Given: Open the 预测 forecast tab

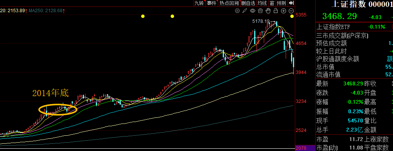Looking at the screenshot, I should click(x=281, y=3).
